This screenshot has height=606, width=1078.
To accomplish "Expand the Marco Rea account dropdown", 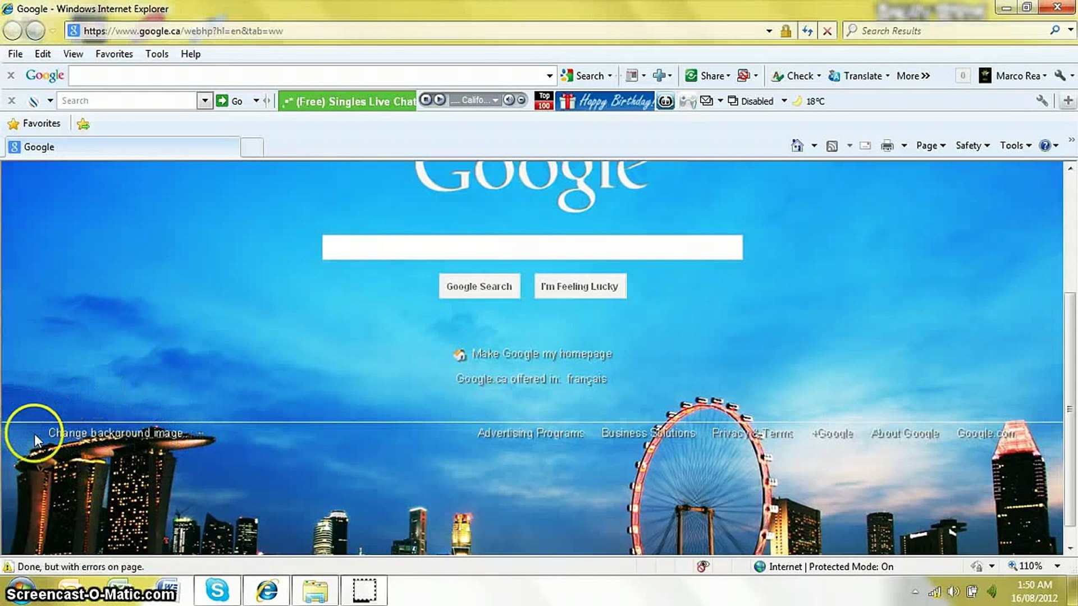I will (1045, 76).
